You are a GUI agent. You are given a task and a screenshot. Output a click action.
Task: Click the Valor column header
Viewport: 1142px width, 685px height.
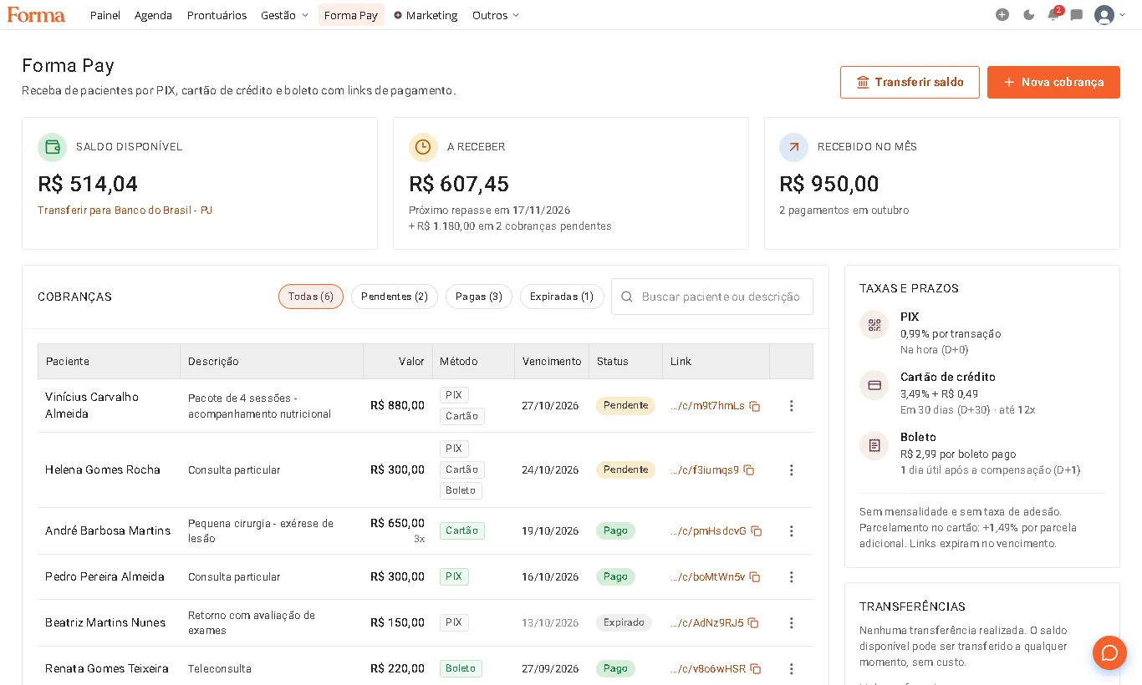pos(398,362)
